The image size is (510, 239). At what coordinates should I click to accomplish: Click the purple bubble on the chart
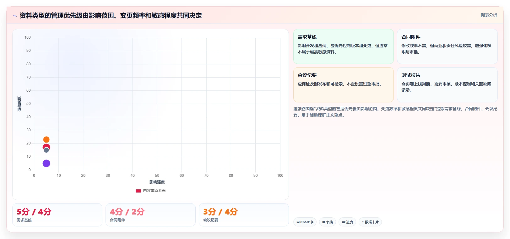click(x=46, y=163)
